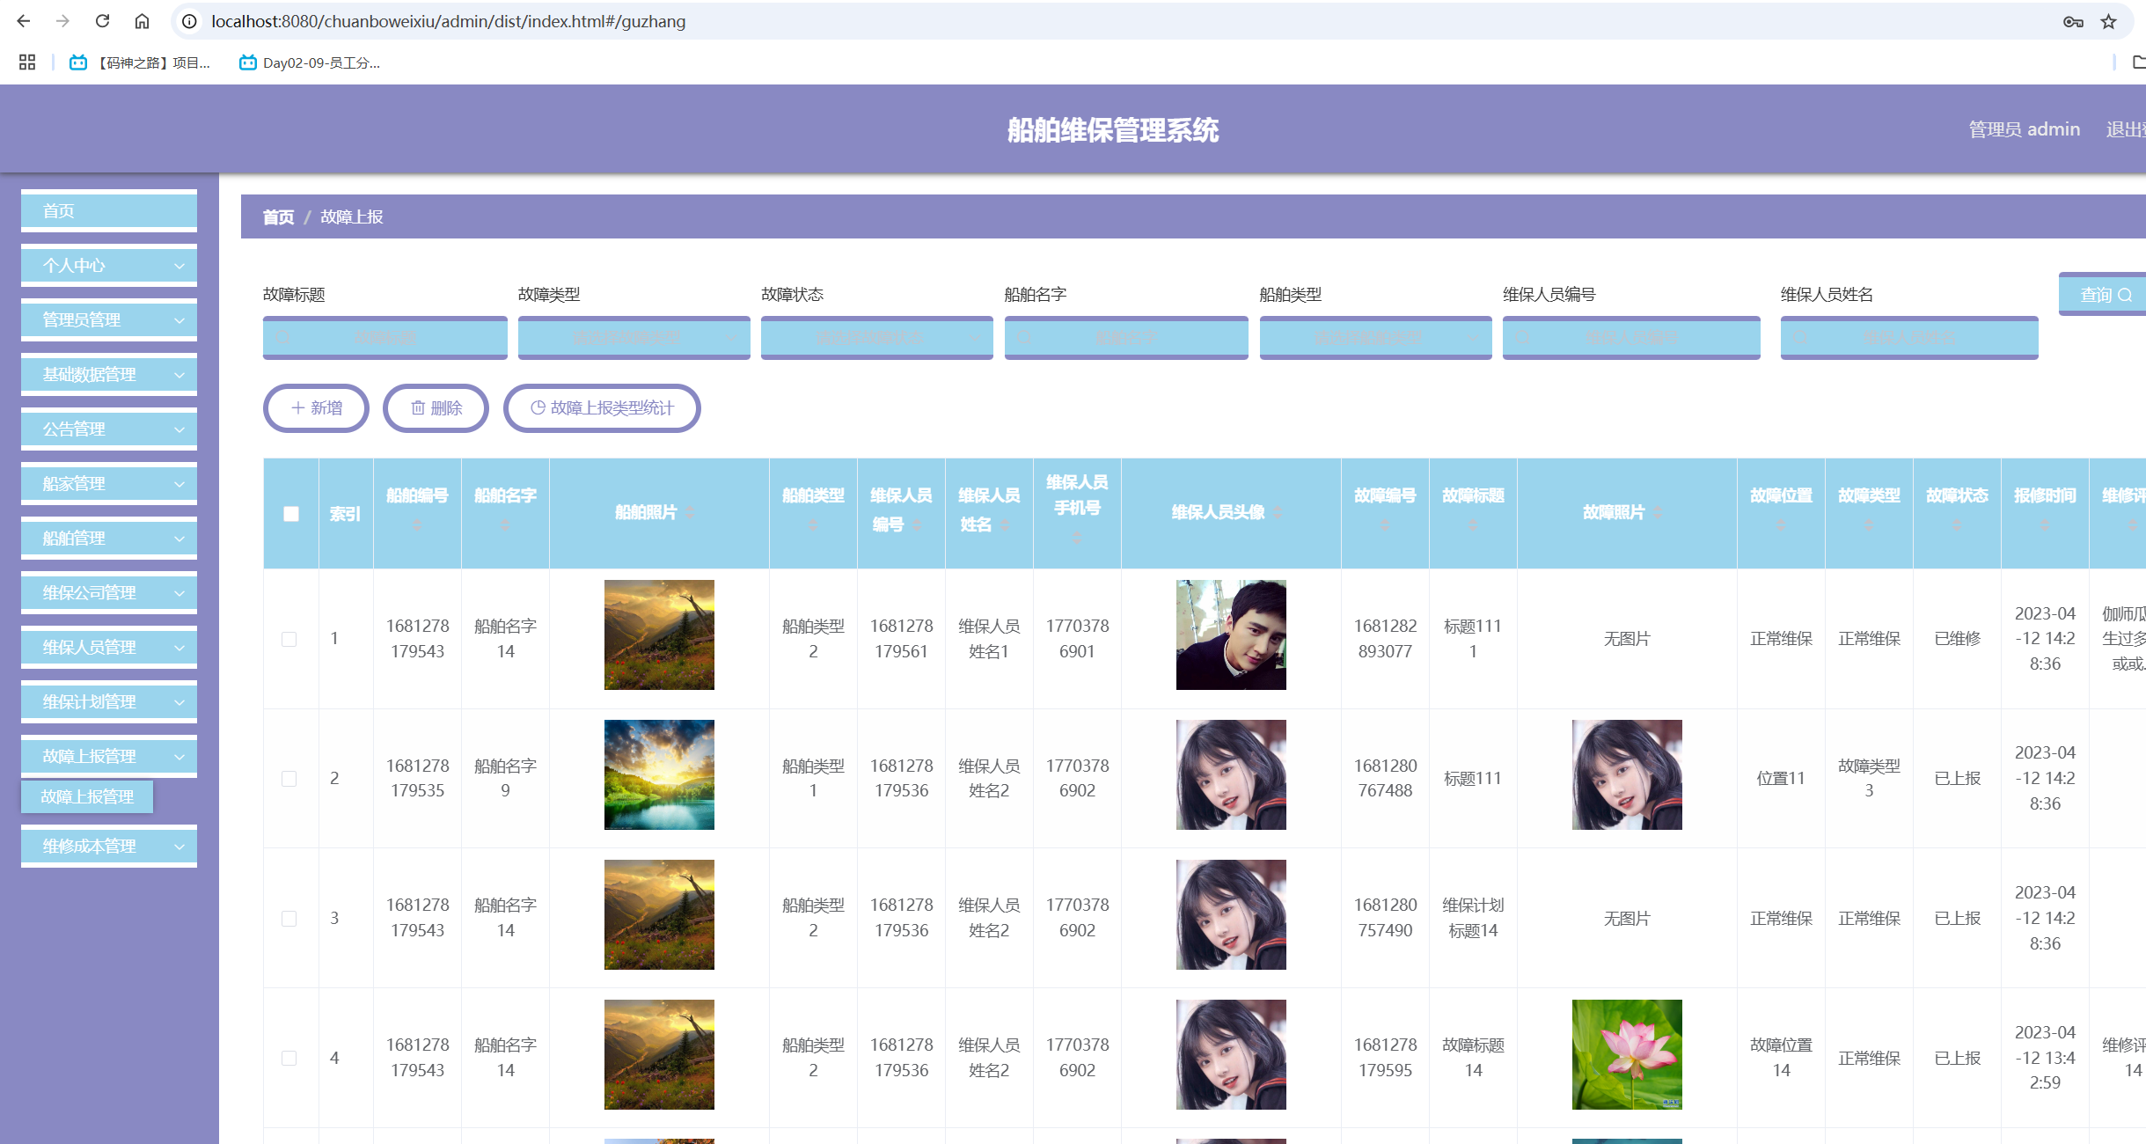This screenshot has height=1144, width=2146.
Task: Check the checkbox for row 1
Action: [289, 639]
